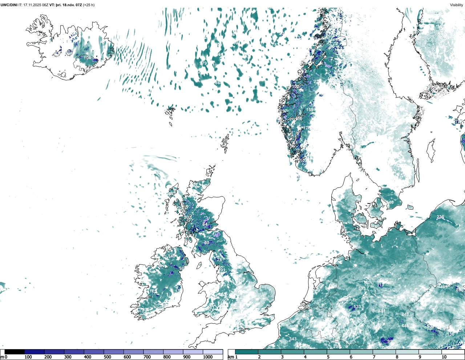Image resolution: width=465 pixels, height=360 pixels.
Task: Pick the legend swatch between 300 and 400 m
Action: (x=74, y=352)
